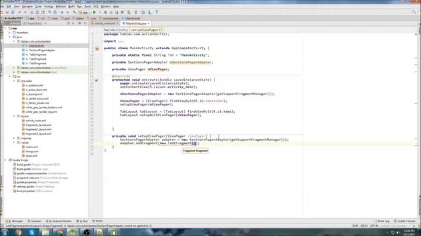421x236 pixels.
Task: Open the app run configuration dropdown
Action: 85,12
